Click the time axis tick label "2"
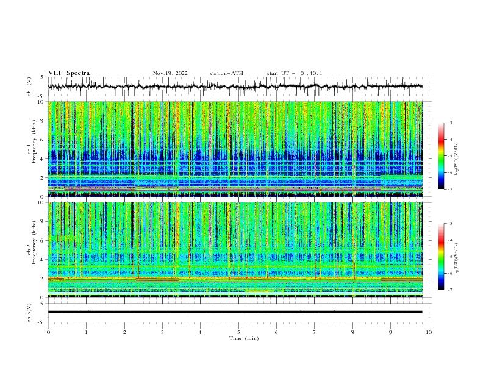 click(x=124, y=332)
